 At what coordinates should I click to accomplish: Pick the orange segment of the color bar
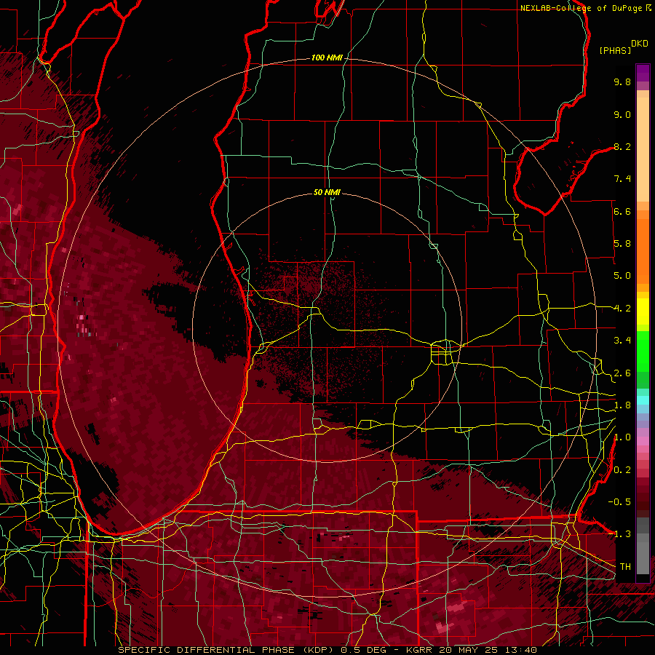click(x=643, y=250)
